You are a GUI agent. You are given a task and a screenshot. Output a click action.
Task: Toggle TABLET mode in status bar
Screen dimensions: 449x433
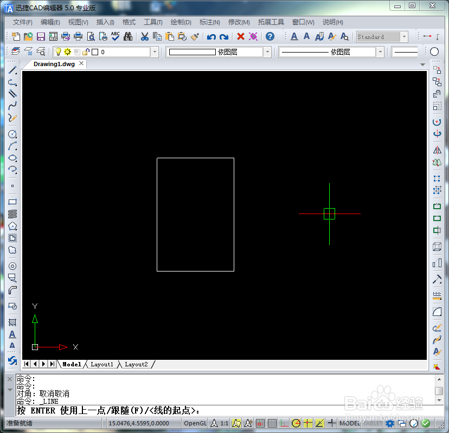[373, 423]
